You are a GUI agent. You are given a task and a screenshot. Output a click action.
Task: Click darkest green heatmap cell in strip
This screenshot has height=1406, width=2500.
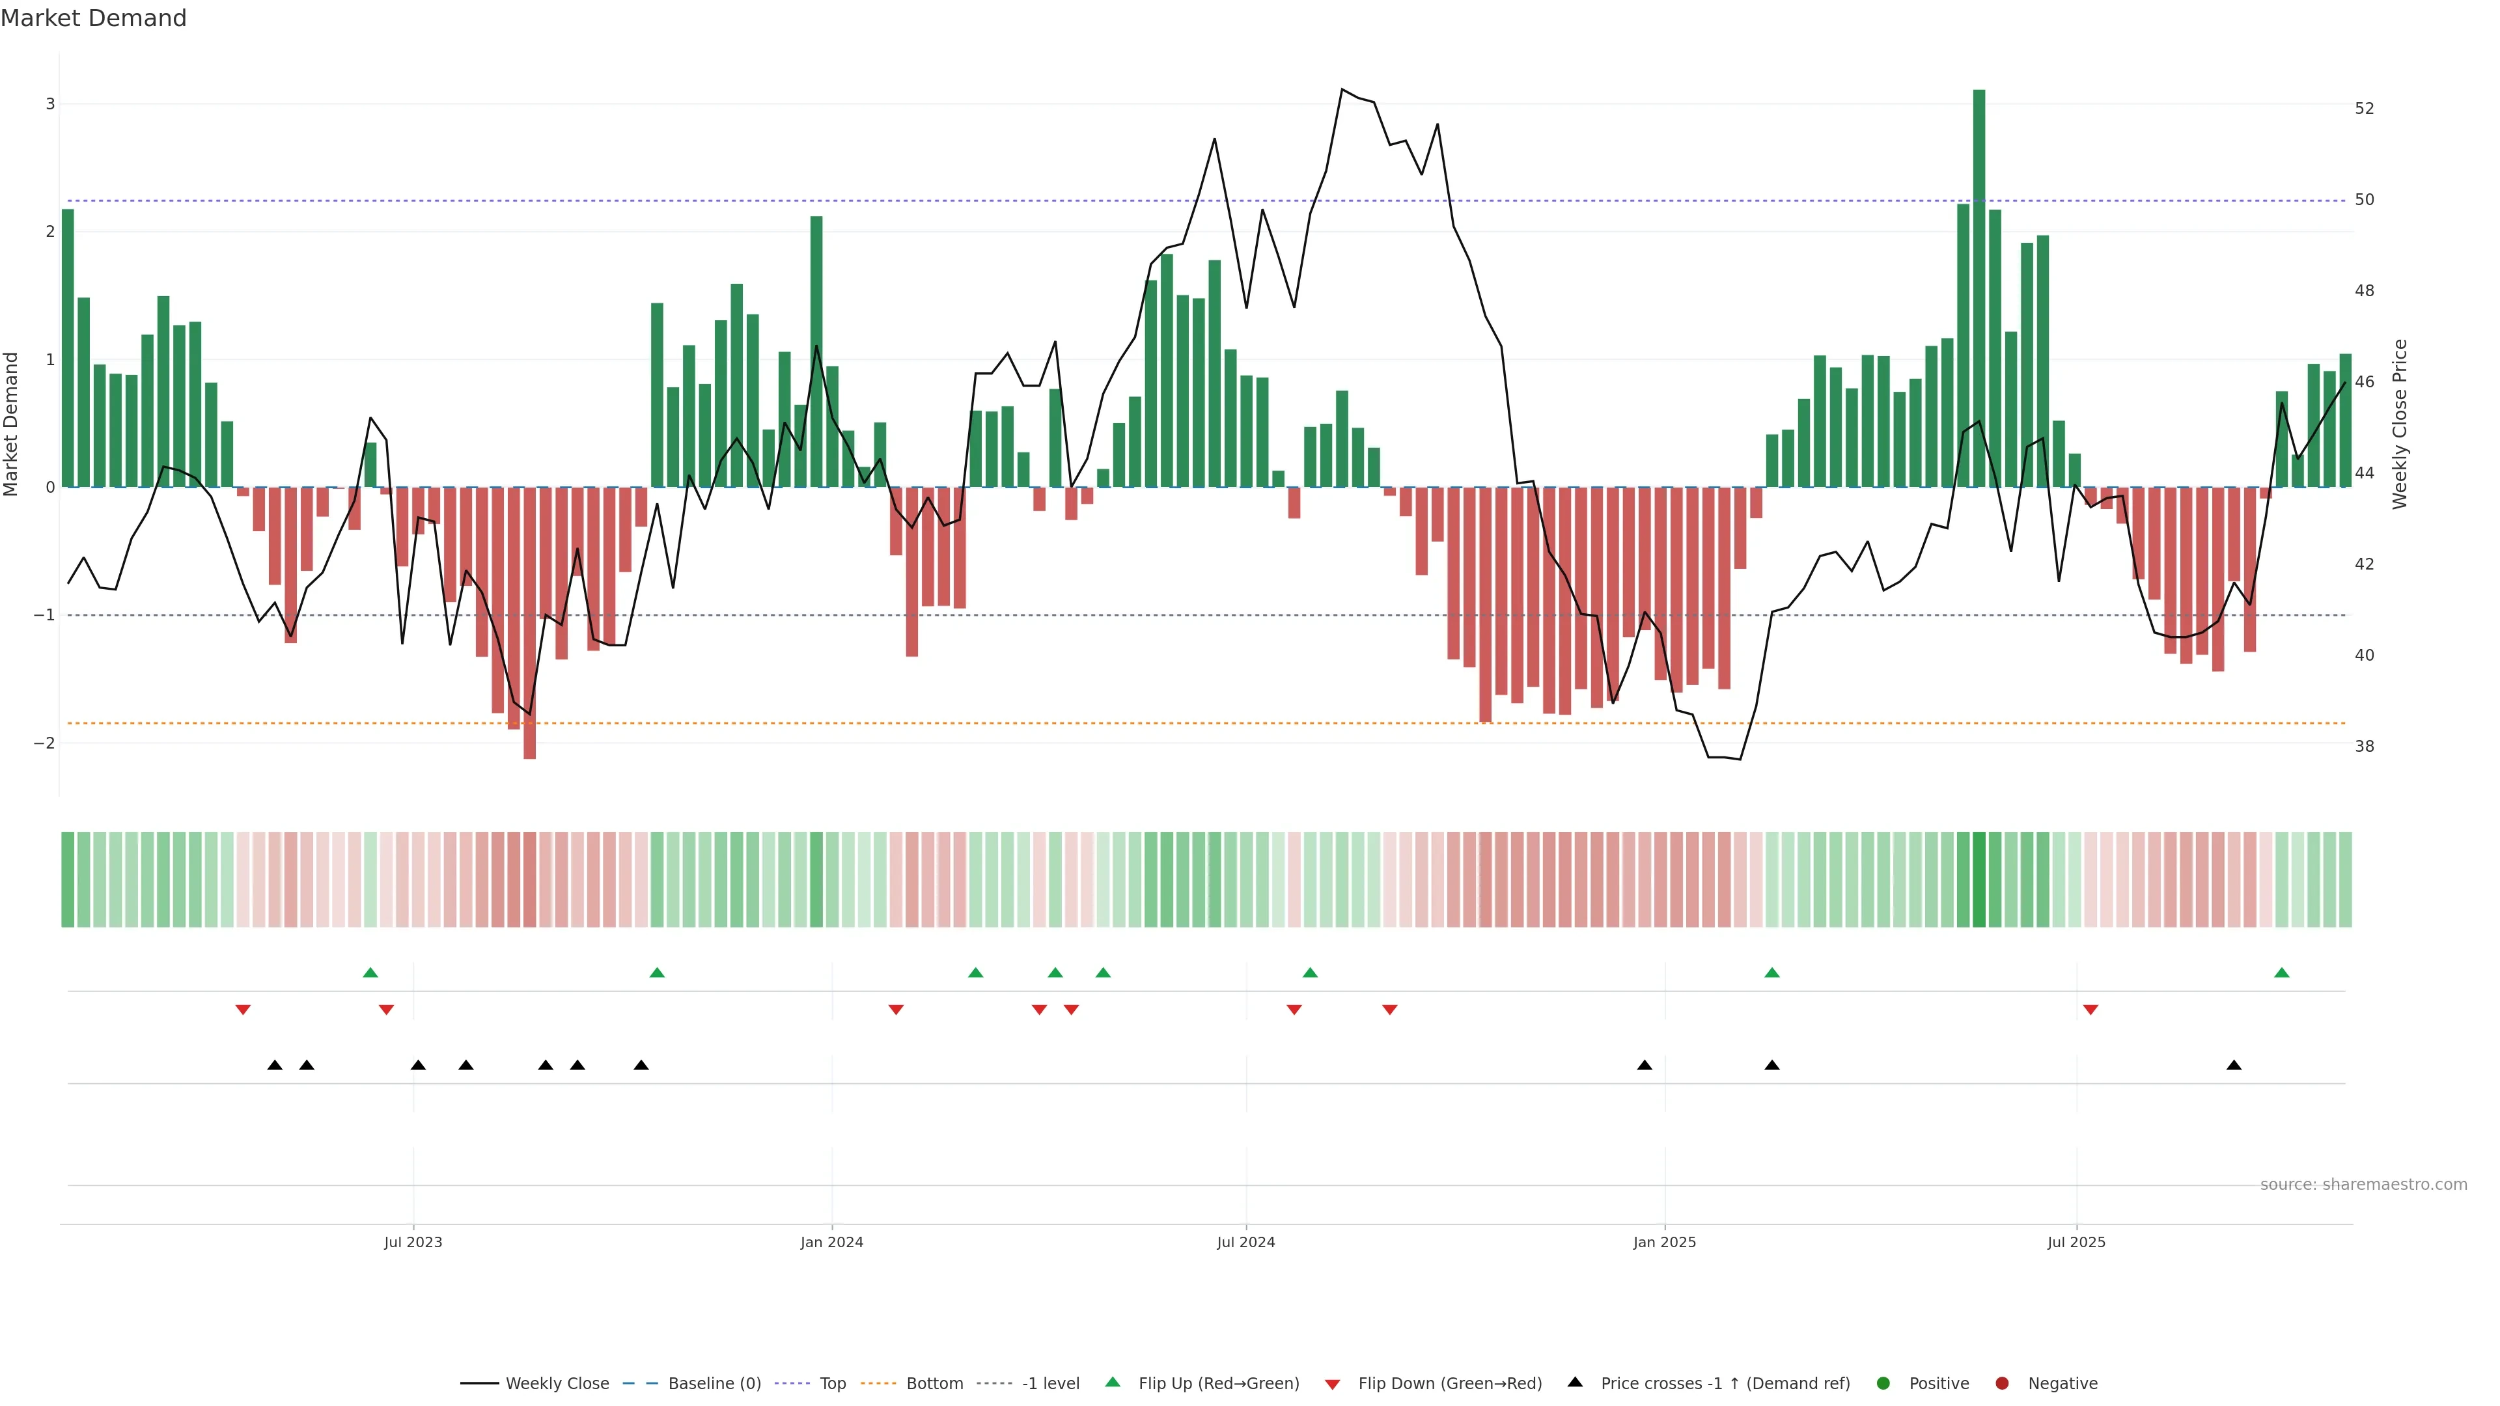1979,879
